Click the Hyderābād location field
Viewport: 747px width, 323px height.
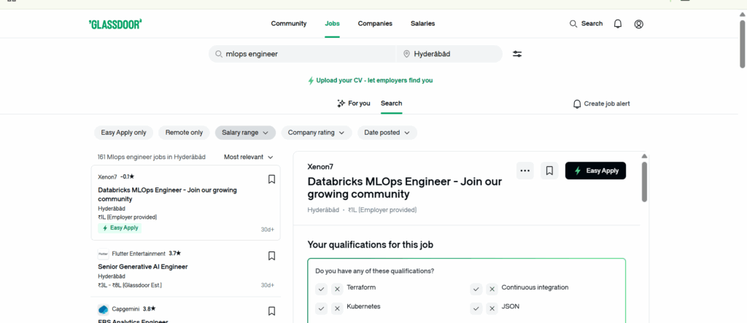pyautogui.click(x=449, y=54)
